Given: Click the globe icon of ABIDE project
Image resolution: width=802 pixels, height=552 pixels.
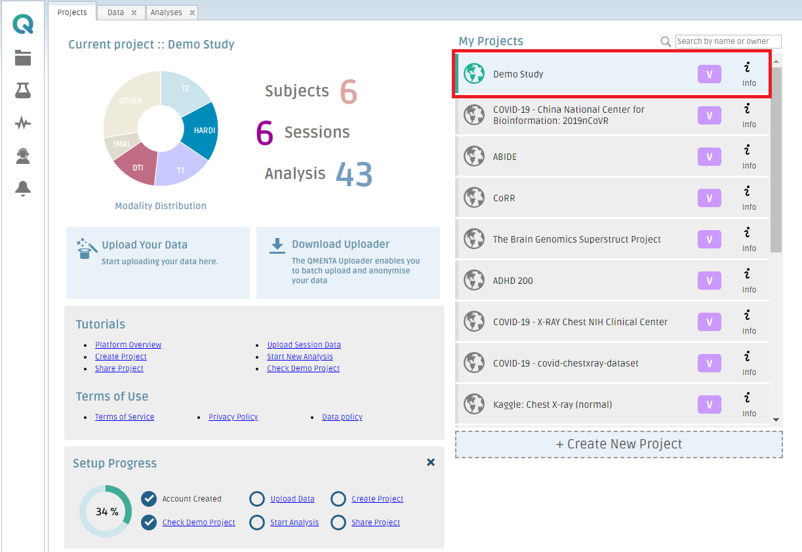Looking at the screenshot, I should [473, 157].
